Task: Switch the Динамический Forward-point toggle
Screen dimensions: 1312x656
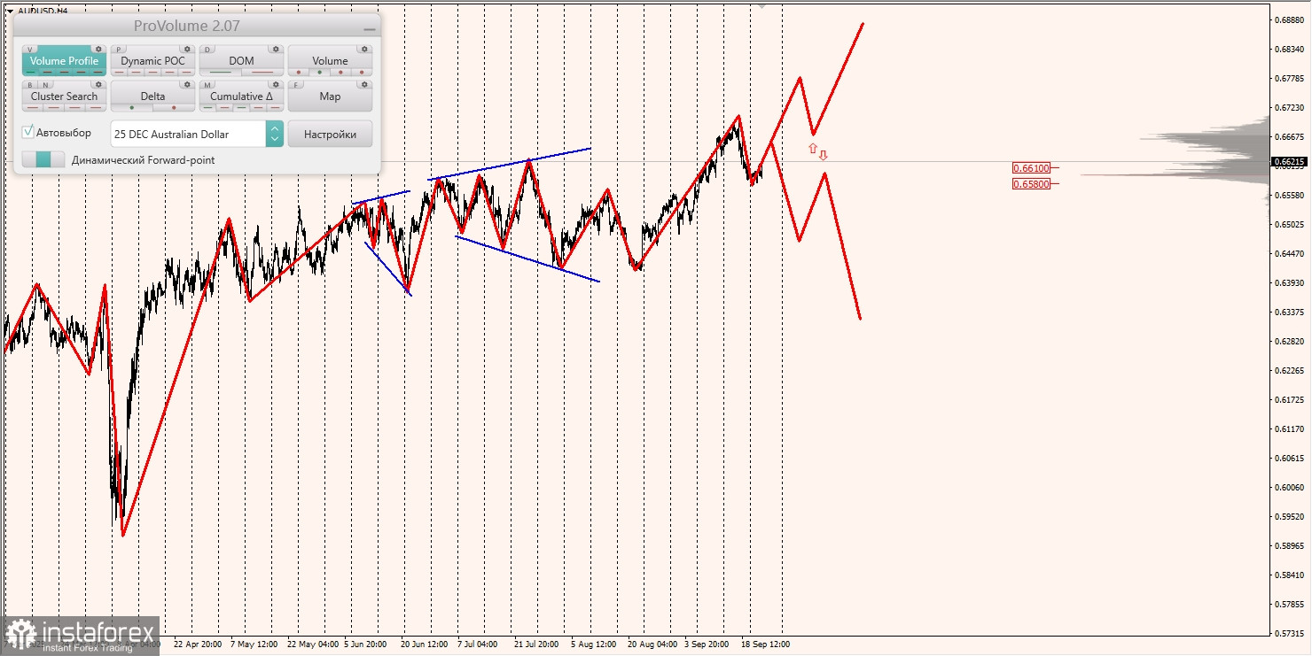Action: pyautogui.click(x=43, y=159)
